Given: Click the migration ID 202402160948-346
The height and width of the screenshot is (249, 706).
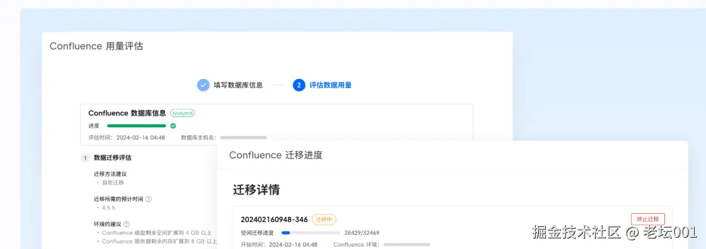Looking at the screenshot, I should pyautogui.click(x=274, y=219).
